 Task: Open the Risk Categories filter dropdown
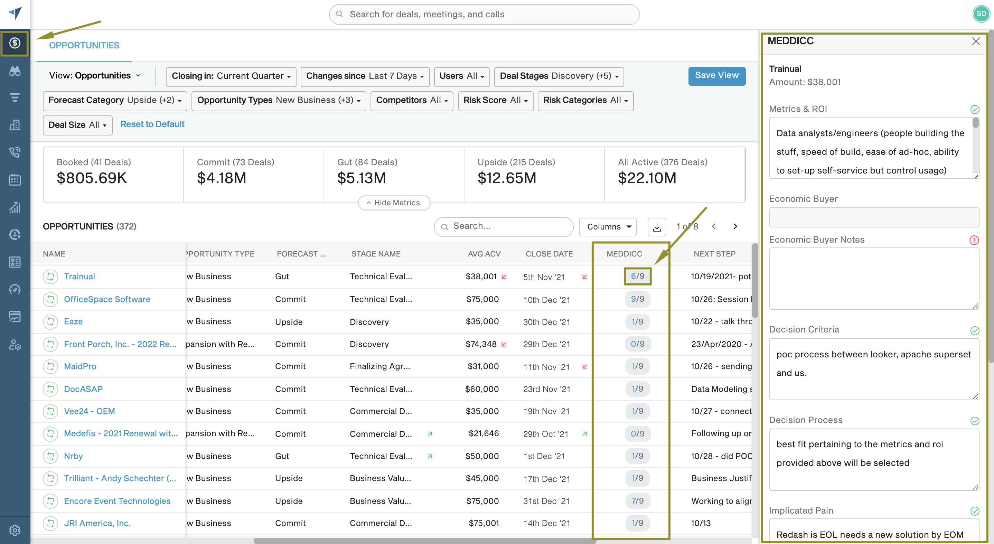[x=585, y=101]
